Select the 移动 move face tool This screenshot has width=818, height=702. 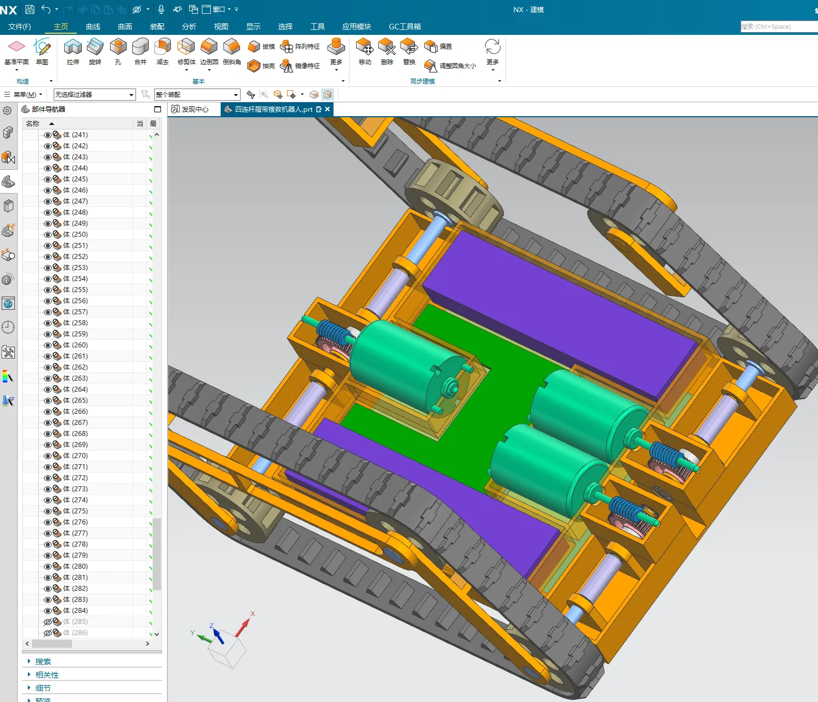click(364, 52)
